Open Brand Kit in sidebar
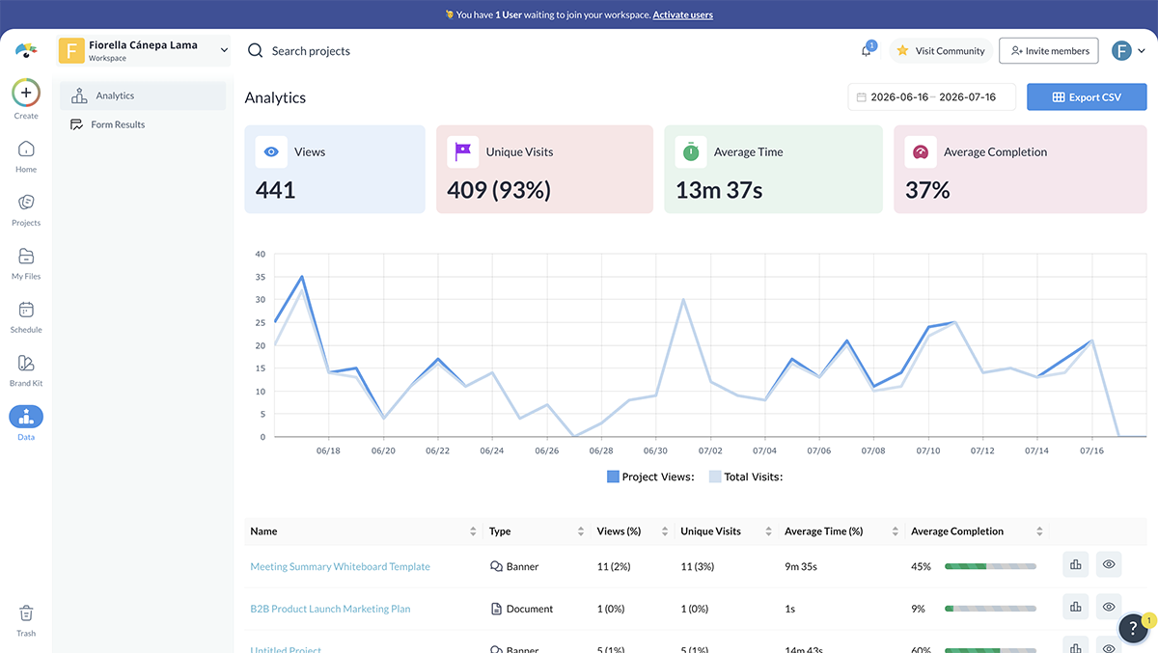This screenshot has height=653, width=1158. tap(26, 369)
